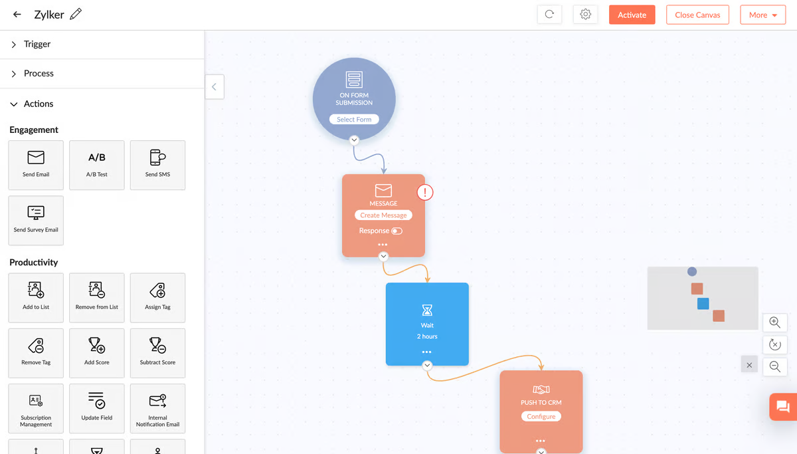Zoom in on the canvas
Image resolution: width=797 pixels, height=454 pixels.
(x=774, y=322)
